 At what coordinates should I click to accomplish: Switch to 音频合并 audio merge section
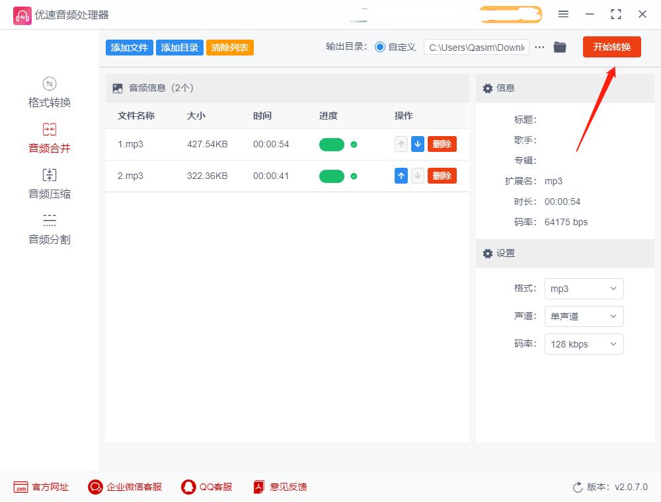tap(50, 139)
